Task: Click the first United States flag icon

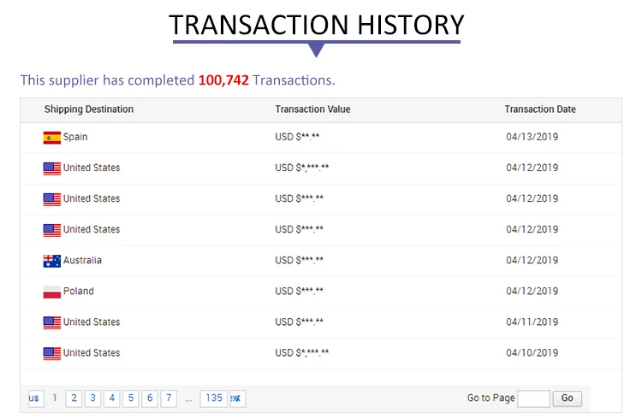Action: click(x=52, y=168)
